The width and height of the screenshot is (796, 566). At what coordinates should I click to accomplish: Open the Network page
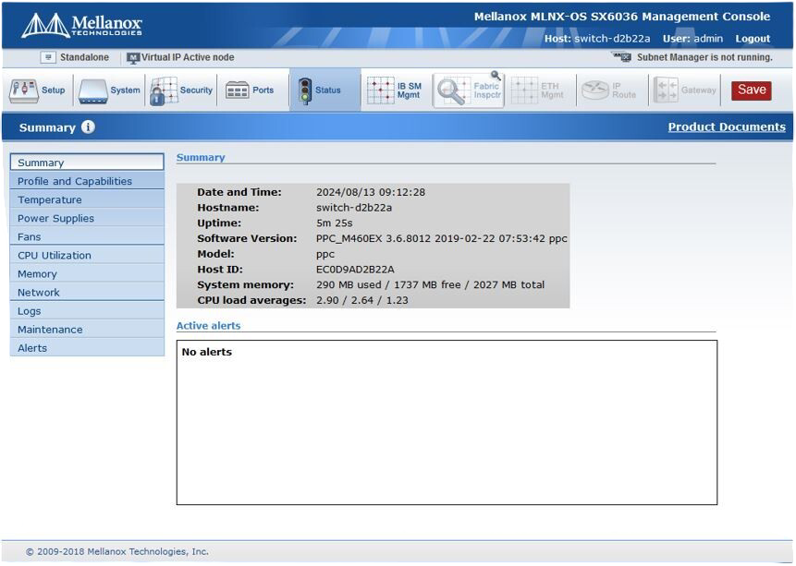coord(87,292)
